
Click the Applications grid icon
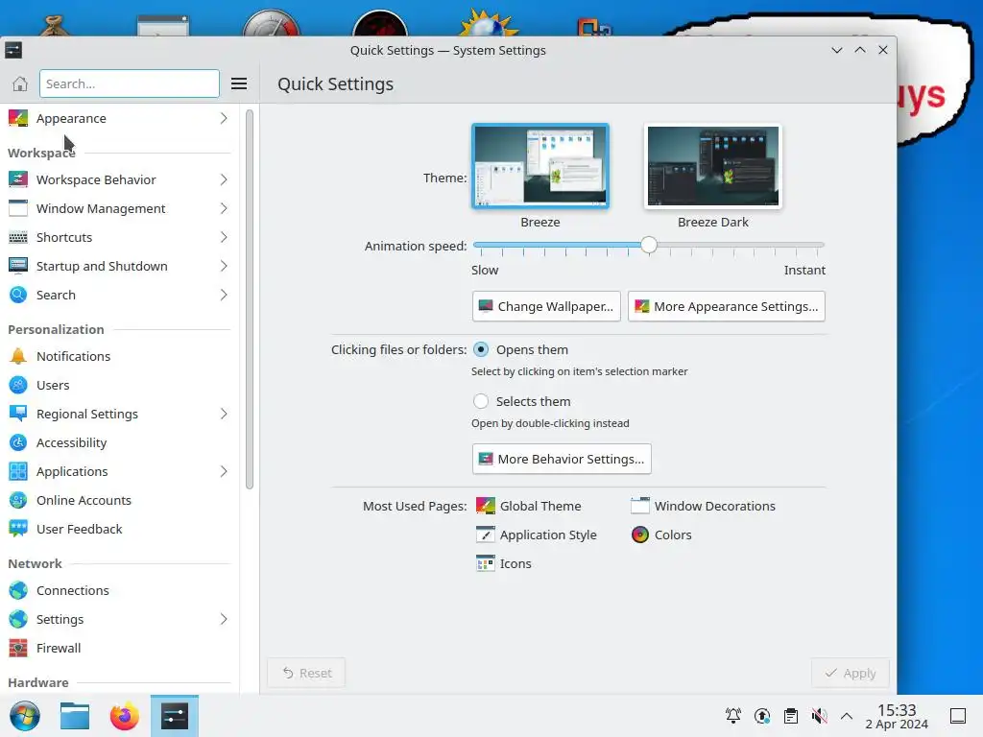[x=18, y=471]
